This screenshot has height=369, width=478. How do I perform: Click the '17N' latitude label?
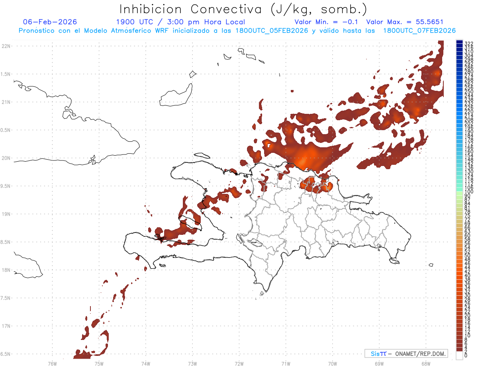tap(6, 326)
